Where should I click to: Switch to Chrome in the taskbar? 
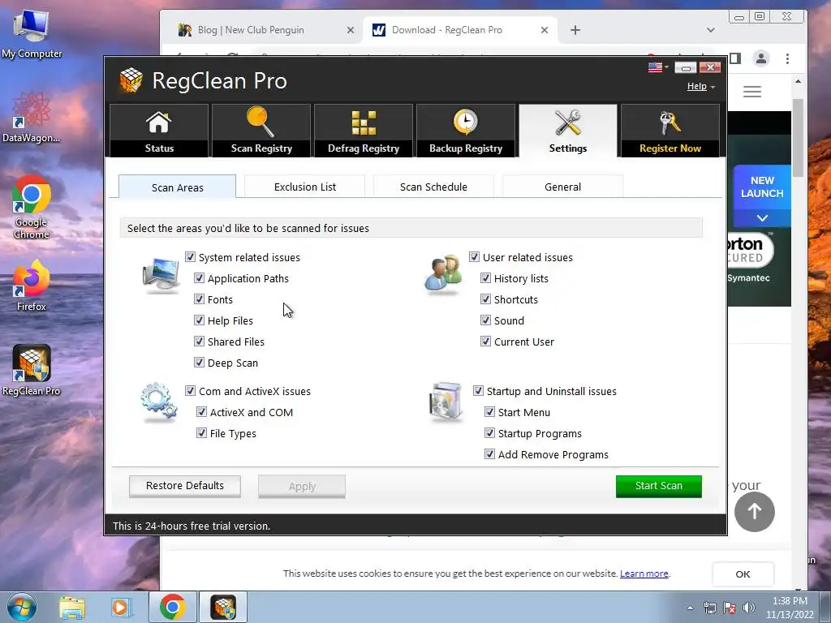point(173,607)
